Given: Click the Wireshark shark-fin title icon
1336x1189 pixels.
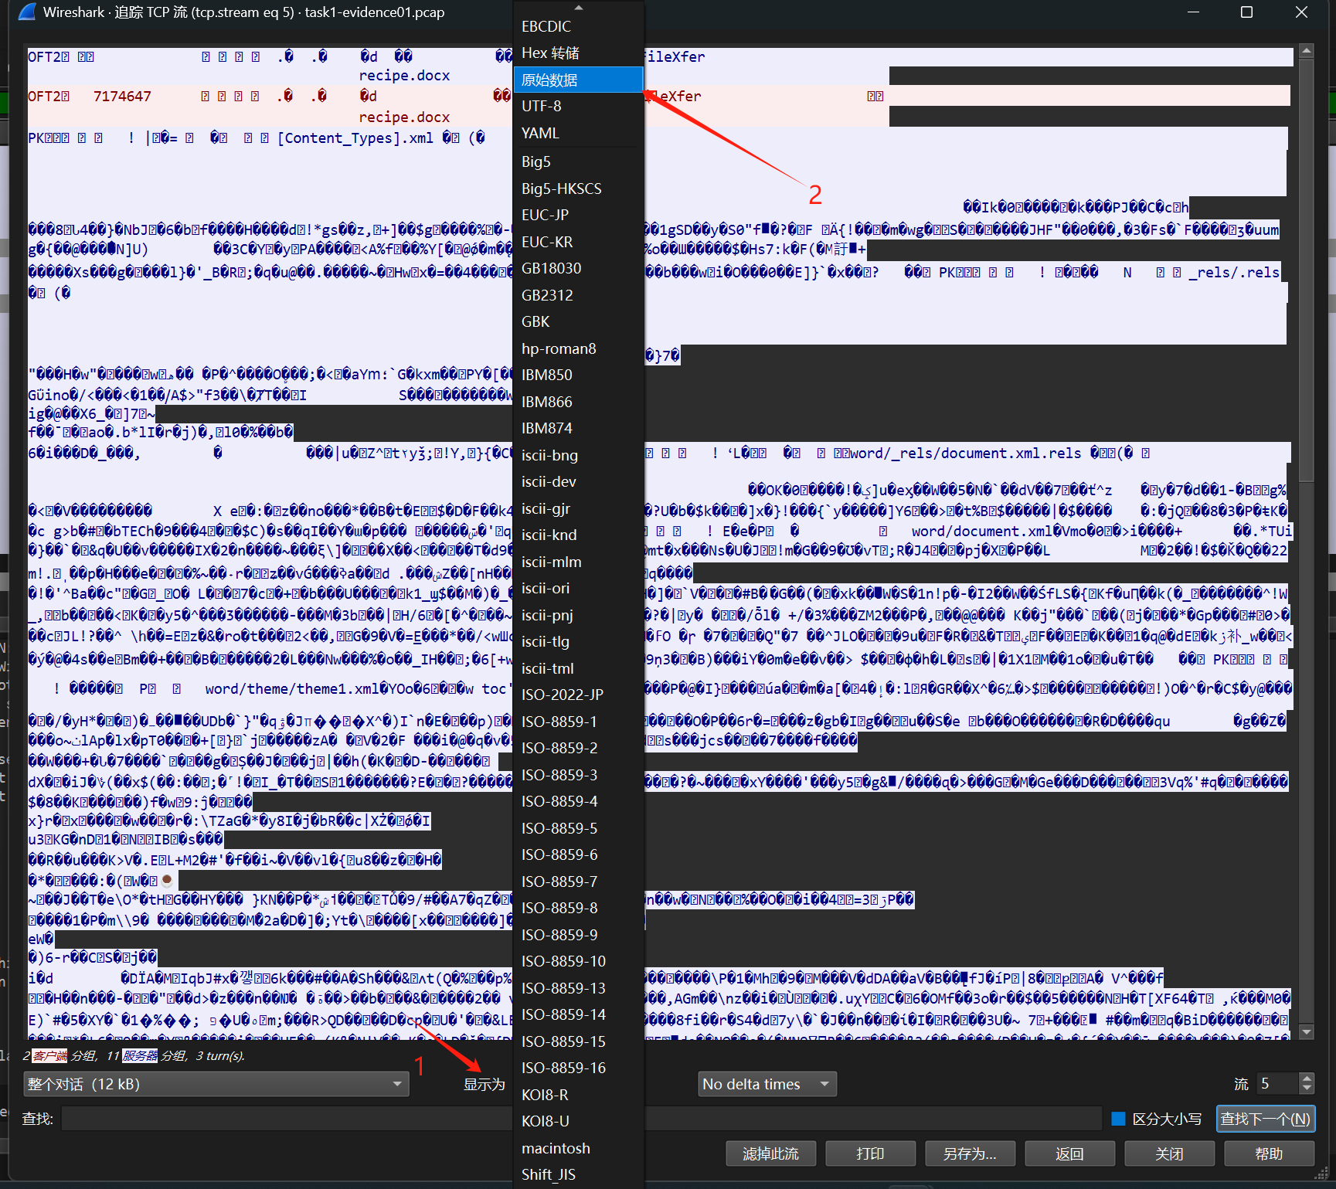Looking at the screenshot, I should pyautogui.click(x=27, y=12).
